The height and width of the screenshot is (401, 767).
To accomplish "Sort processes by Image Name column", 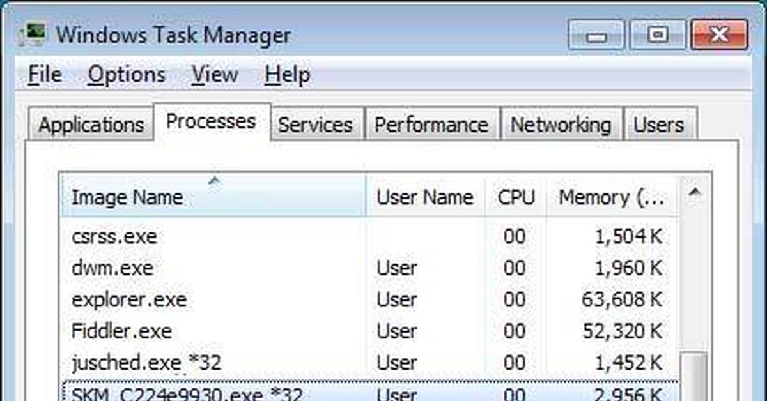I will [x=213, y=197].
